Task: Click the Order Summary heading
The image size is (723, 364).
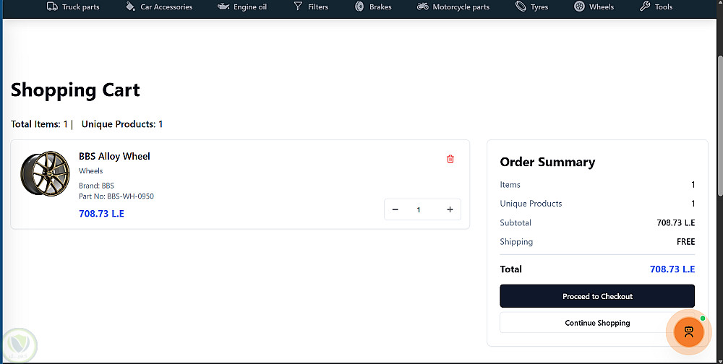Action: point(547,162)
